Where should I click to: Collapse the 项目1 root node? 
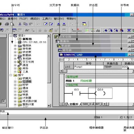(x=11, y=36)
